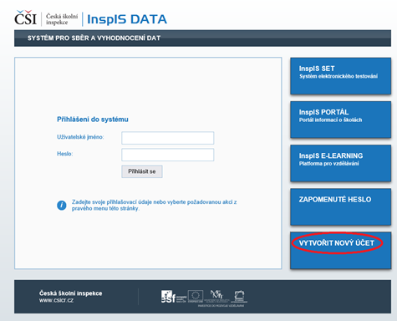The height and width of the screenshot is (321, 397).
Task: Click the blue info icon
Action: tap(62, 206)
